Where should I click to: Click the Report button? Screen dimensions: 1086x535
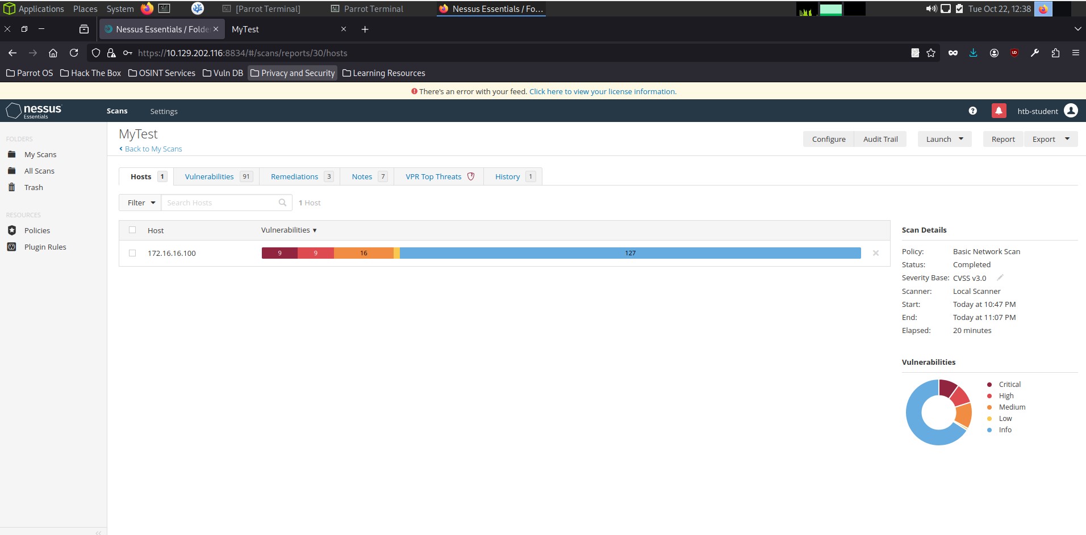click(x=1003, y=139)
